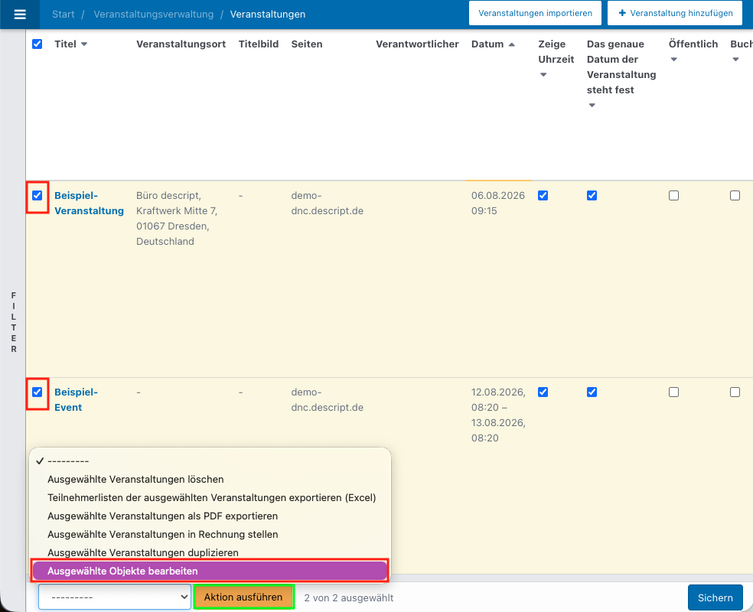Open the hamburger navigation menu
The height and width of the screenshot is (612, 753).
[20, 15]
